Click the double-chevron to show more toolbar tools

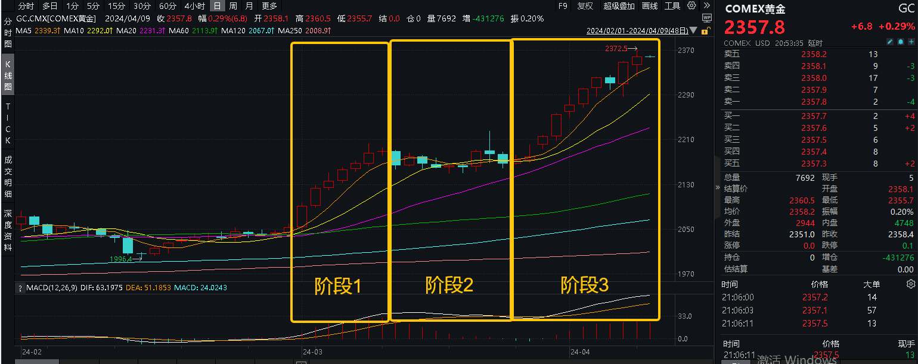tap(708, 6)
